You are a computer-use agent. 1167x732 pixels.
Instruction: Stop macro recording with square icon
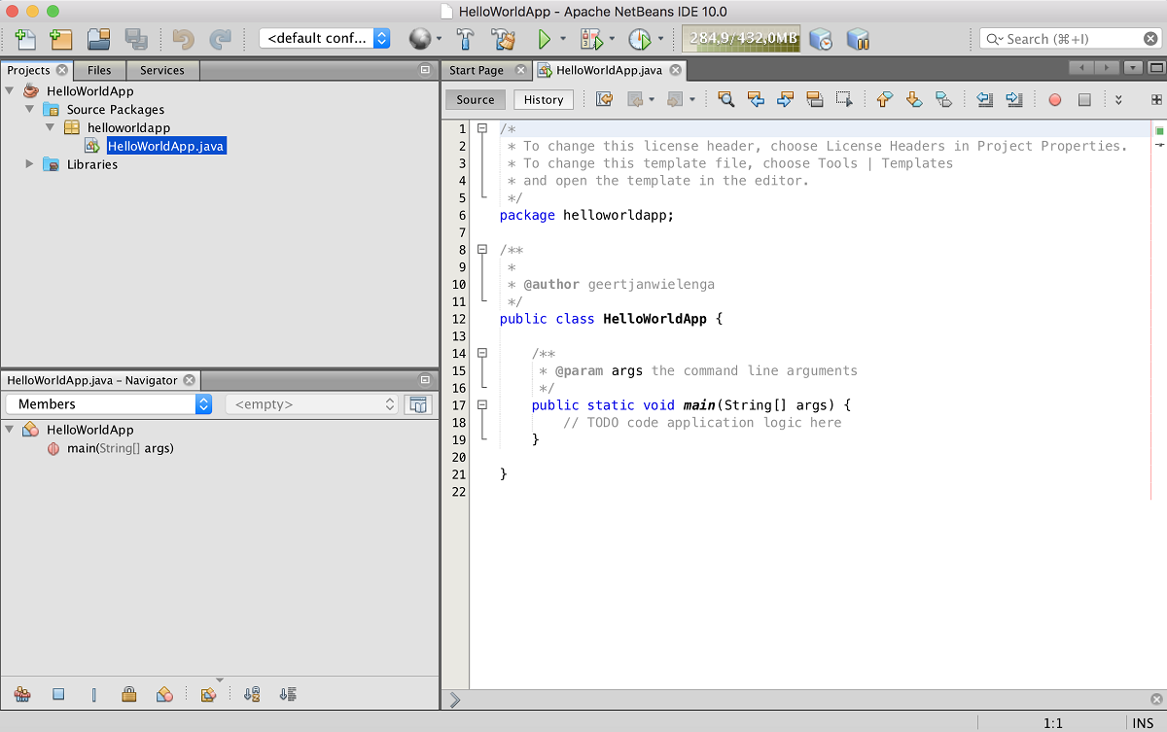tap(1084, 99)
